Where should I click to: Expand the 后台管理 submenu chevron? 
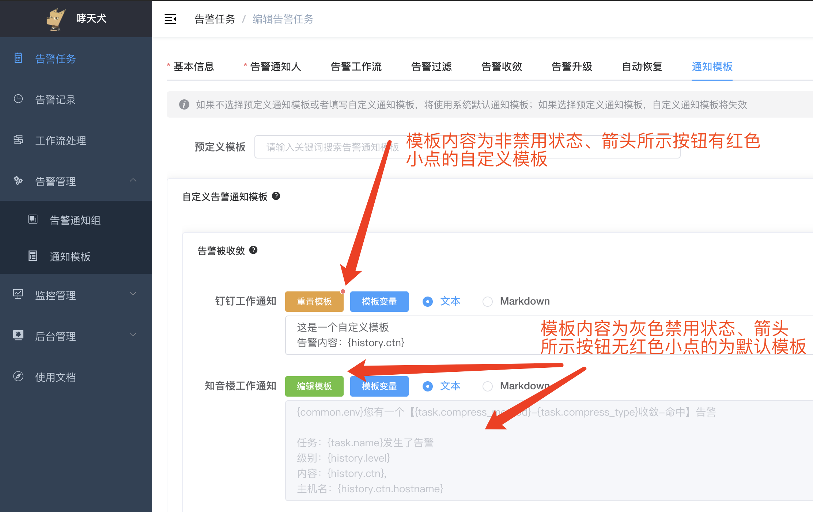click(x=133, y=335)
